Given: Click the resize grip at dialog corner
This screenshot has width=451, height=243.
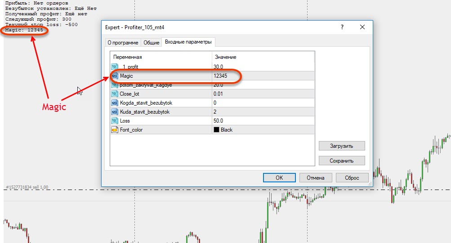Looking at the screenshot, I should [x=370, y=184].
